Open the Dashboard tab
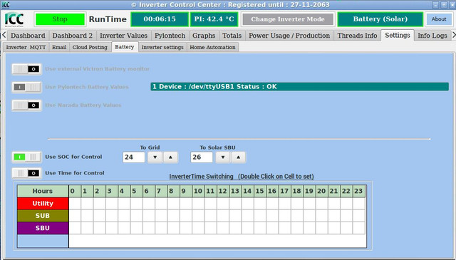The image size is (456, 260). pyautogui.click(x=28, y=36)
